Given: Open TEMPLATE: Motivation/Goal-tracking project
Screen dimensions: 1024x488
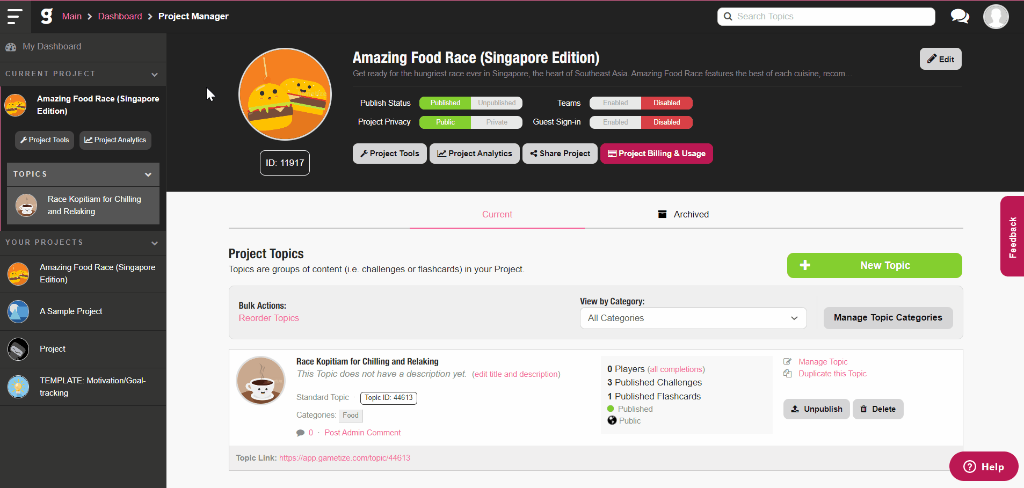Looking at the screenshot, I should 83,387.
